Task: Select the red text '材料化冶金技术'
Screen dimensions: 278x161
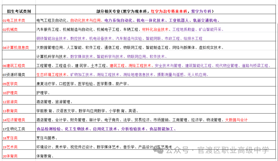Action: [155, 30]
